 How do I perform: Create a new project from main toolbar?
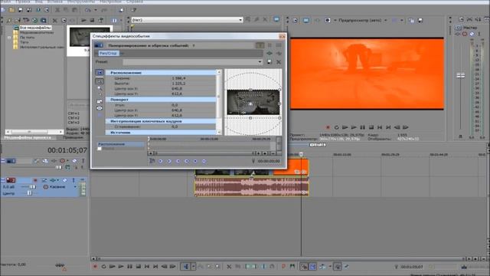point(3,10)
